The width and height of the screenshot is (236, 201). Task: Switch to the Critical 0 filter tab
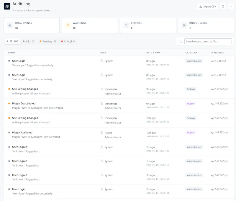pos(68,41)
